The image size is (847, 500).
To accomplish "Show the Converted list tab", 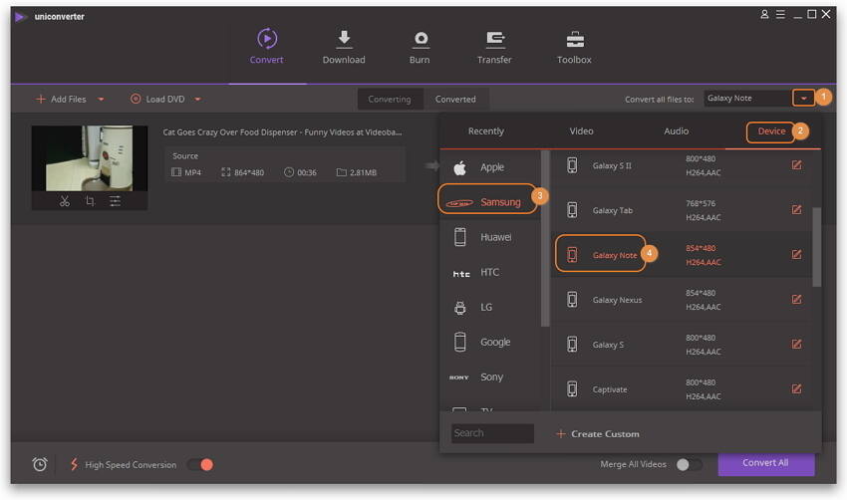I will (456, 100).
